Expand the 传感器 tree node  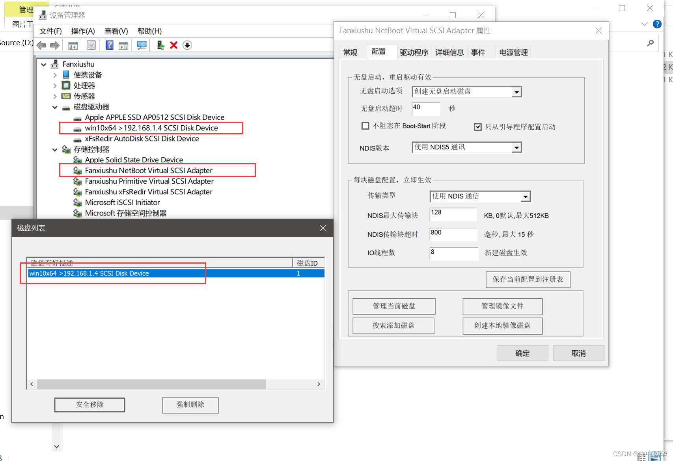click(x=55, y=96)
